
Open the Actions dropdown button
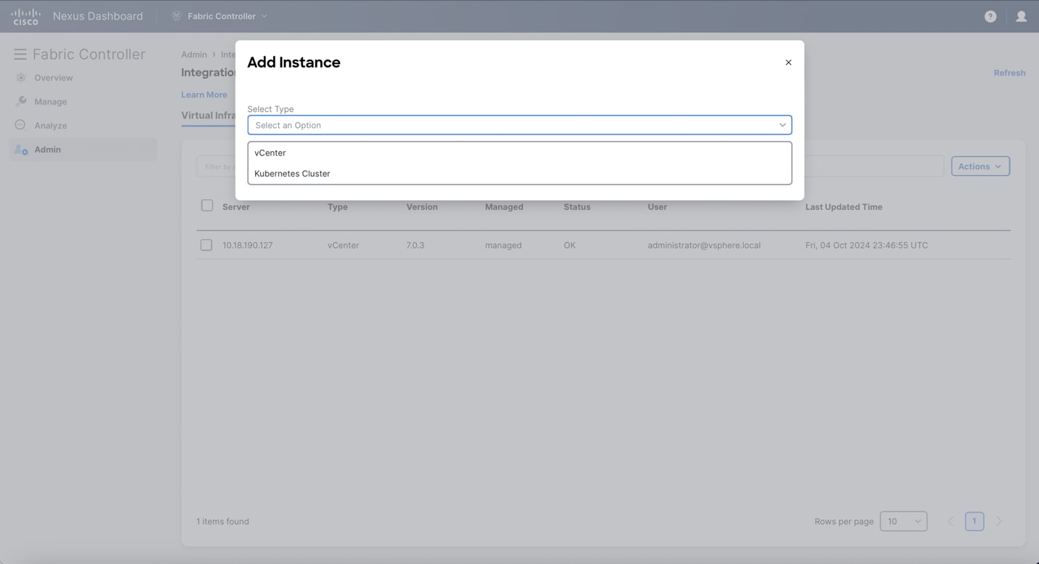coord(980,166)
